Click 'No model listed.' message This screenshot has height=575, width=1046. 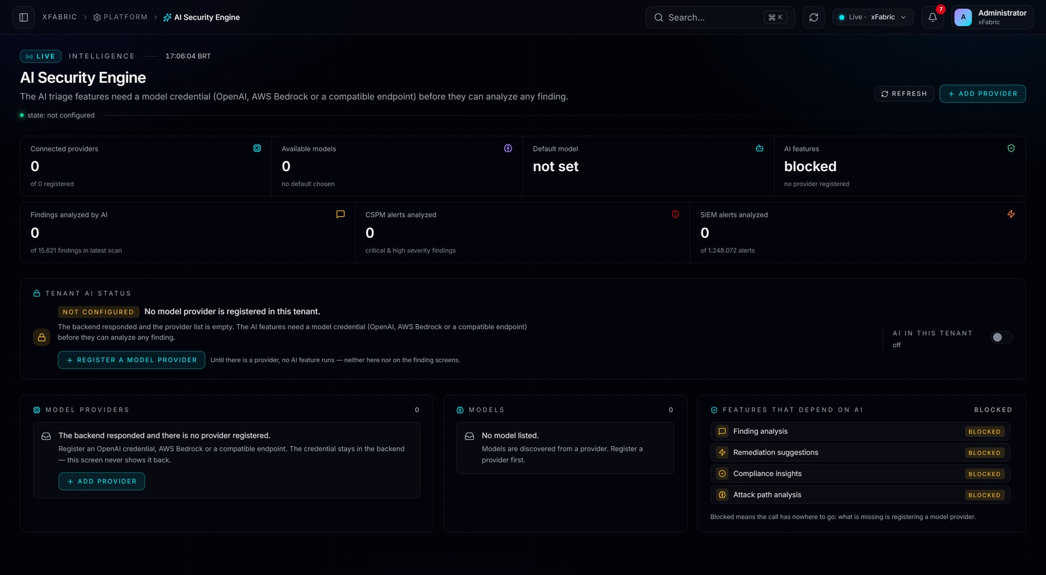(510, 435)
